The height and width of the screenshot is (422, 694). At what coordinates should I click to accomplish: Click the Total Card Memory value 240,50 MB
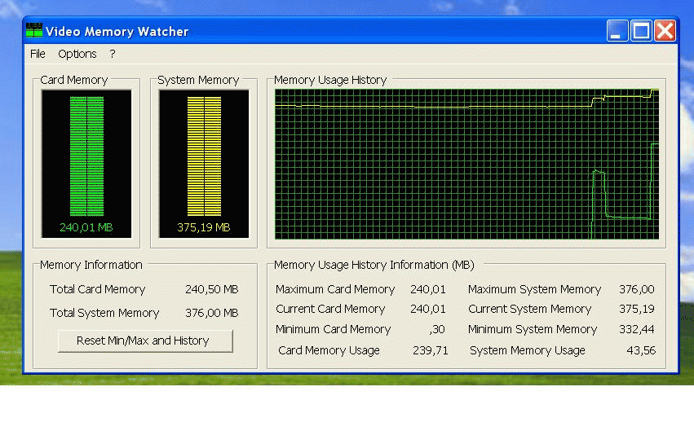point(212,289)
